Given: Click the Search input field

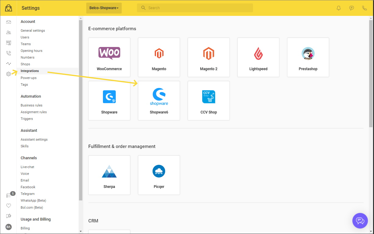Looking at the screenshot, I should point(195,8).
